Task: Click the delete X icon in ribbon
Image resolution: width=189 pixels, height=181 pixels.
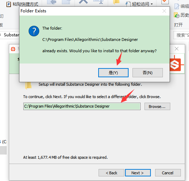Action: click(83, 2)
